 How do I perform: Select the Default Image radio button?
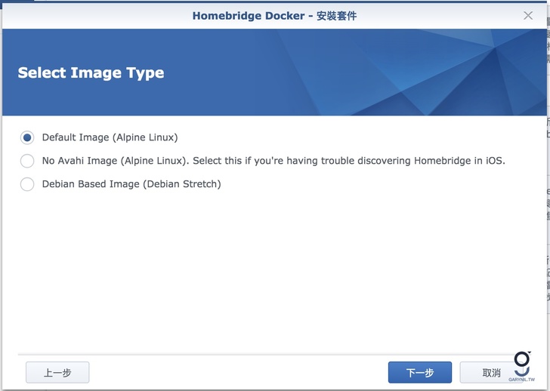pos(27,137)
